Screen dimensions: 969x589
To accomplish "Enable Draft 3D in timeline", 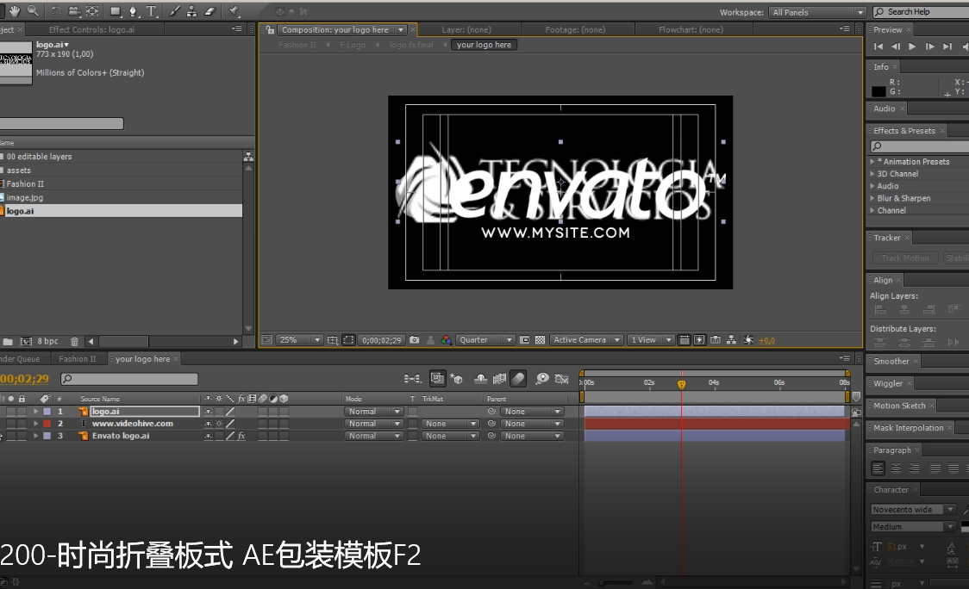I will [x=457, y=379].
